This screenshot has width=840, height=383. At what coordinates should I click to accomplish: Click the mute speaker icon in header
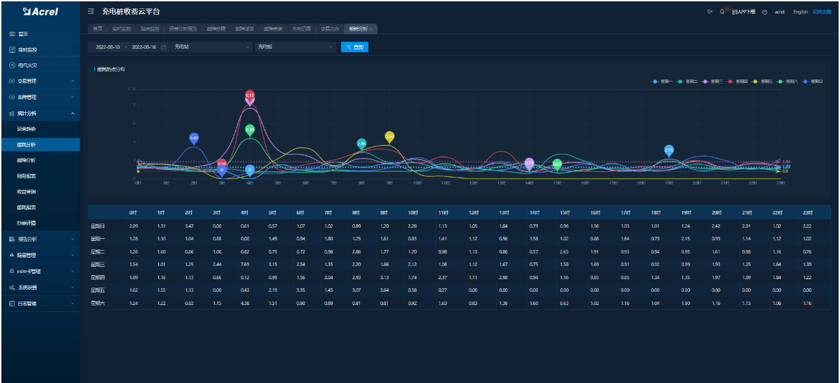pyautogui.click(x=710, y=12)
